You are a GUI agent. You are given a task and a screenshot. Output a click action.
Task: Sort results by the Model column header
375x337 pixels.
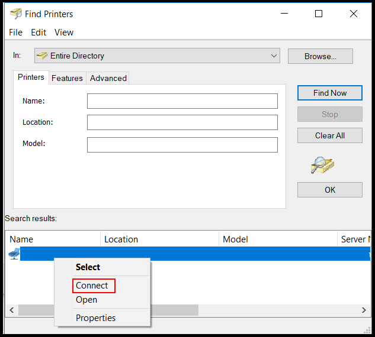click(235, 239)
